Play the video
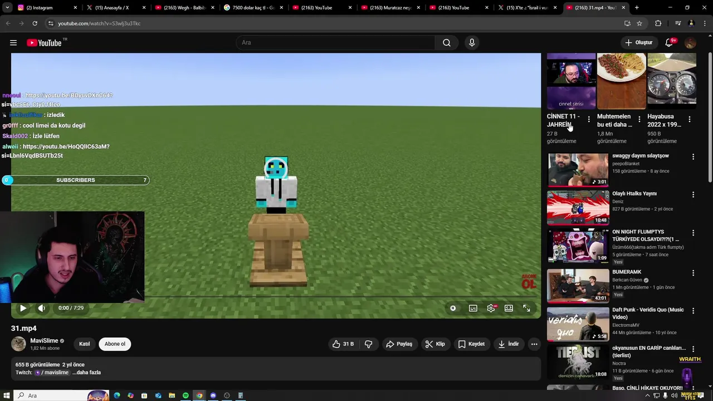Image resolution: width=713 pixels, height=401 pixels. pos(23,308)
